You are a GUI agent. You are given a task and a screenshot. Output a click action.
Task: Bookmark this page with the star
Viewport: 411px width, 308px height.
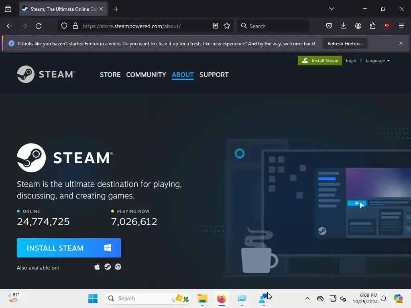[227, 26]
